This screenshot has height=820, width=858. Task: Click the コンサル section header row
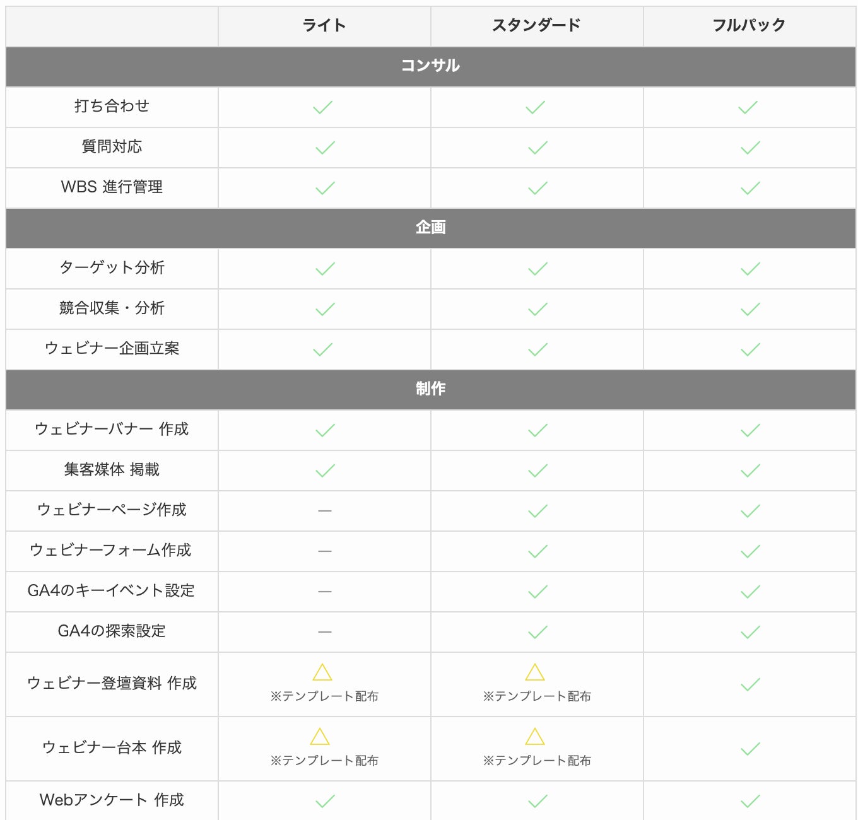[430, 66]
